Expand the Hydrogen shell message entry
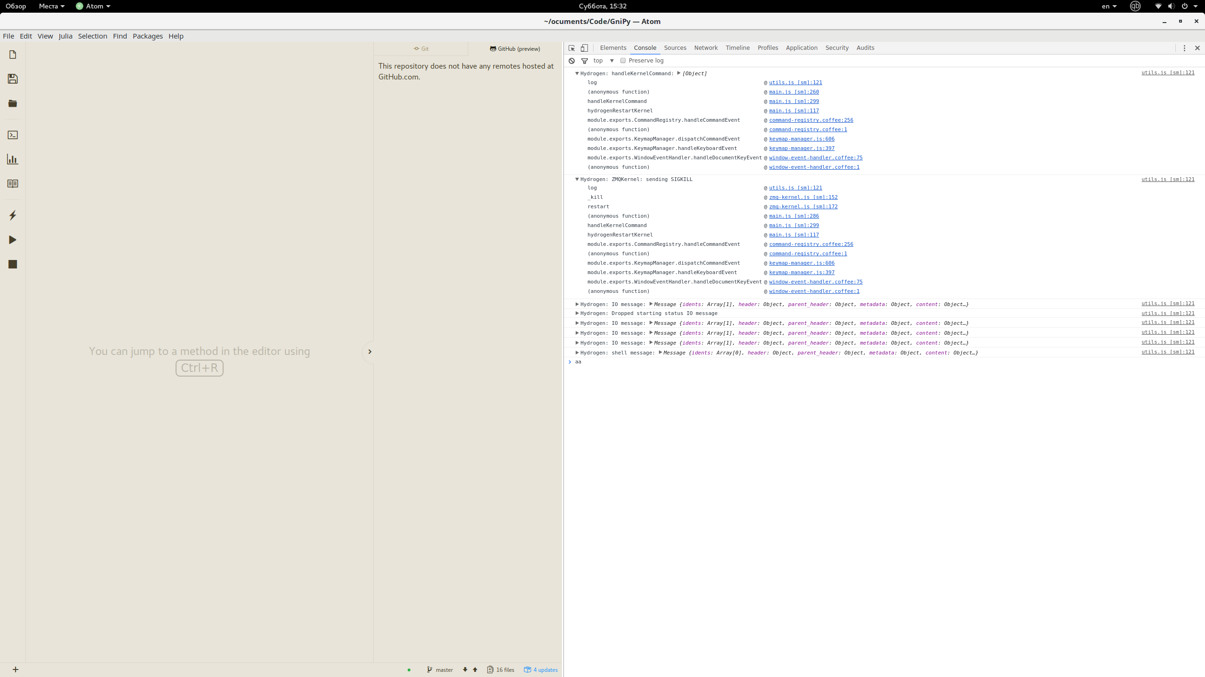Screen dimensions: 1205x677 pyautogui.click(x=577, y=352)
